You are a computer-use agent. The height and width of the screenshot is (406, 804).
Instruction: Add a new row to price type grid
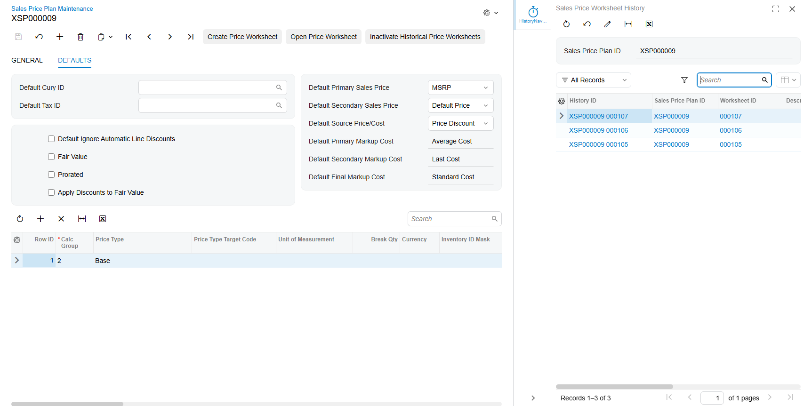(x=40, y=219)
